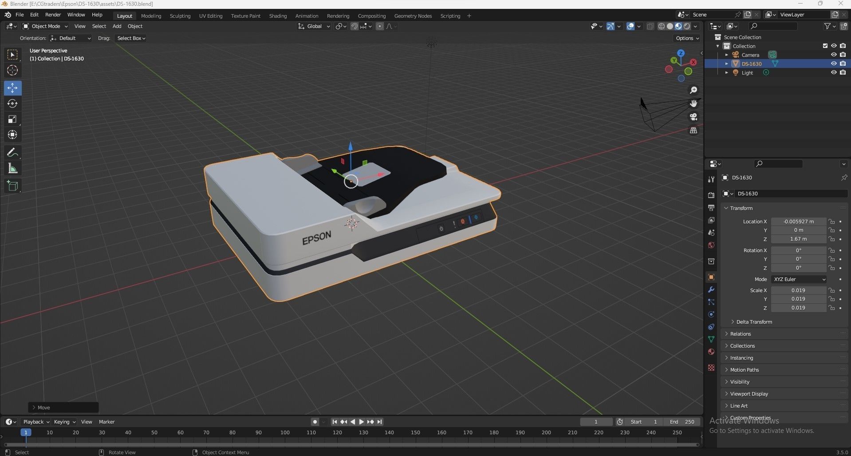Click the Scale X value field
The height and width of the screenshot is (456, 851).
pos(799,290)
